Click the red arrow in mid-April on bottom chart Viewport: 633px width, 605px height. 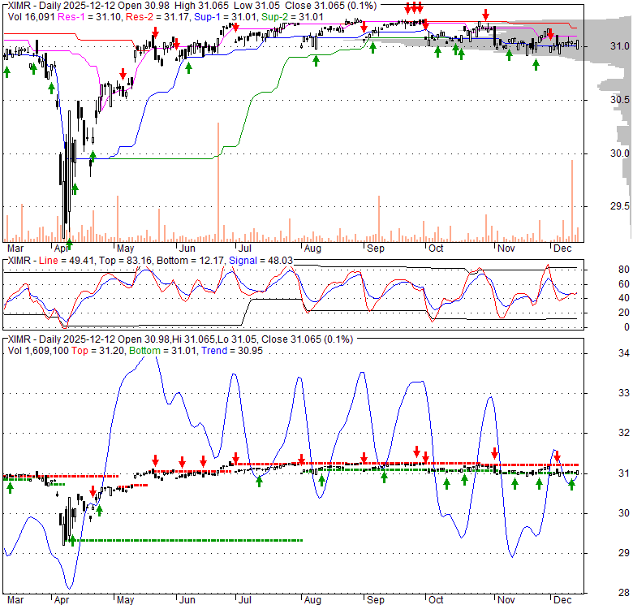(93, 492)
